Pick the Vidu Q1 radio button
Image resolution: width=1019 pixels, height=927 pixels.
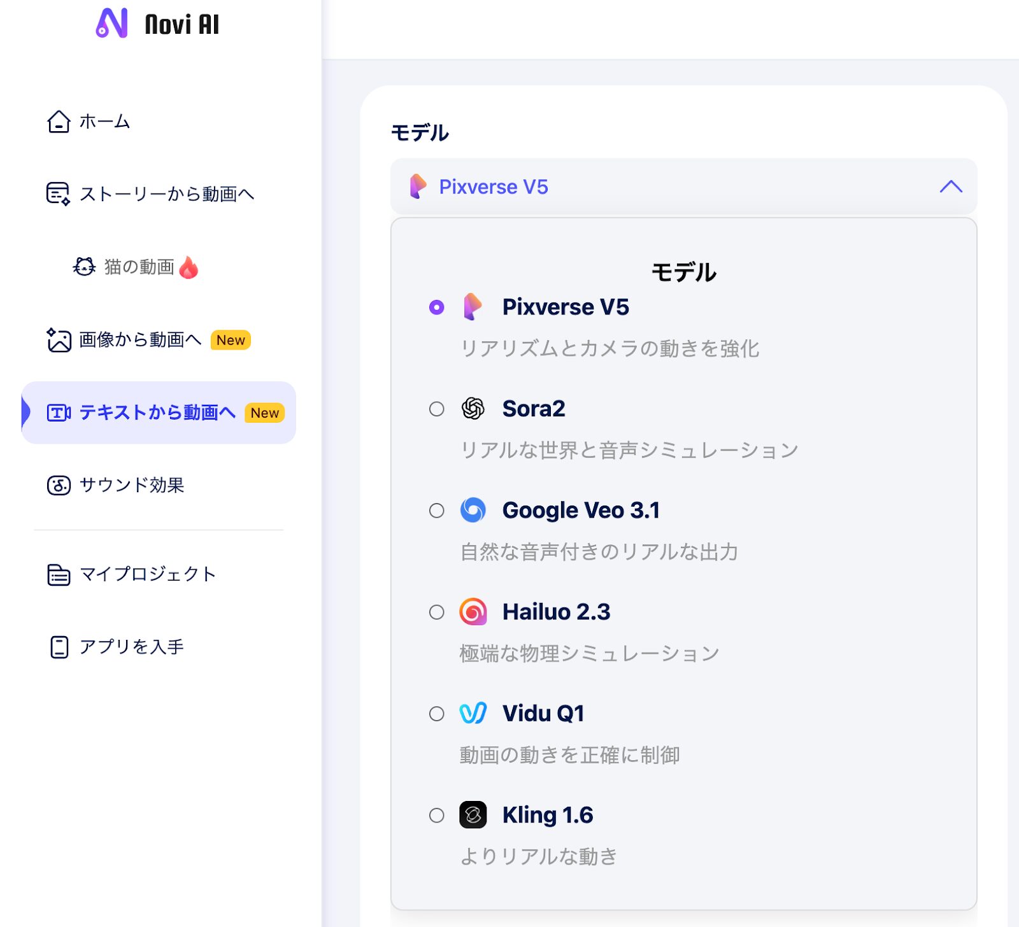click(436, 714)
